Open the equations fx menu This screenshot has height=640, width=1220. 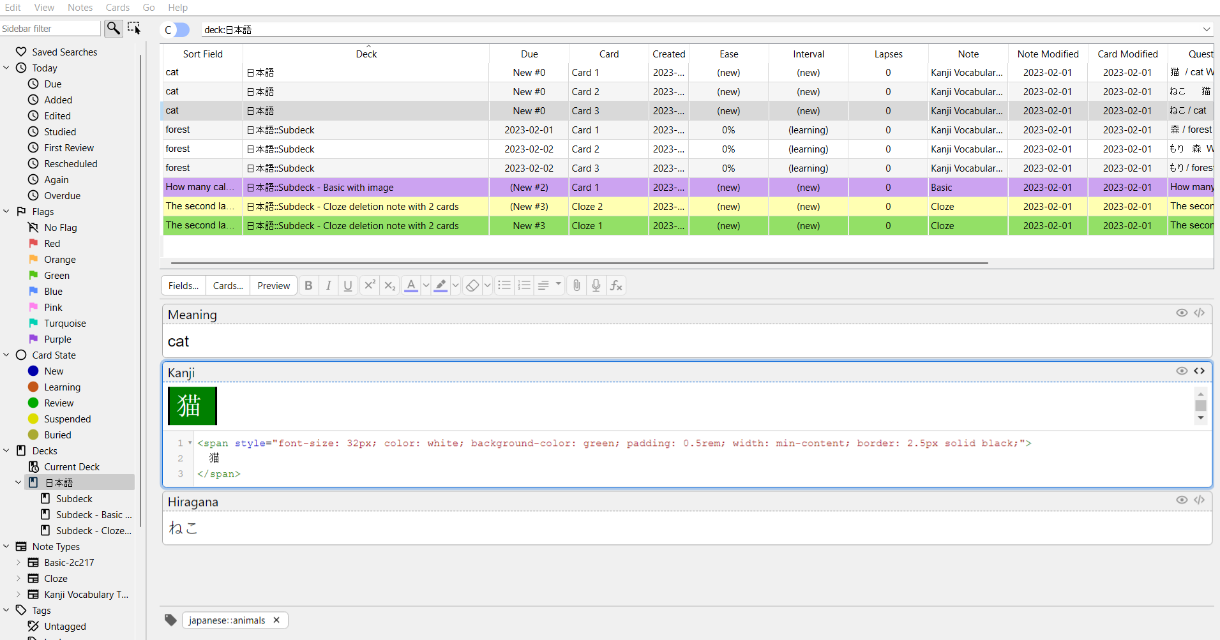(616, 285)
